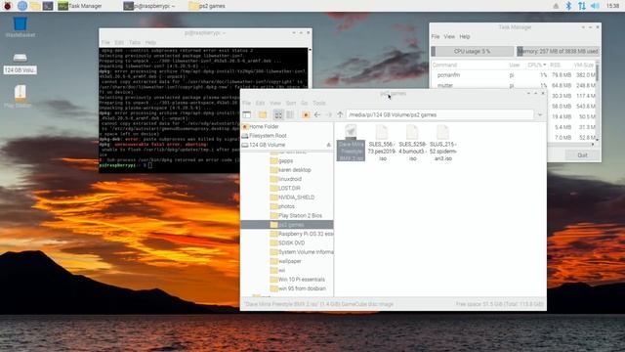Viewport: 625px width, 352px height.
Task: Open View menu in file manager
Action: click(275, 103)
